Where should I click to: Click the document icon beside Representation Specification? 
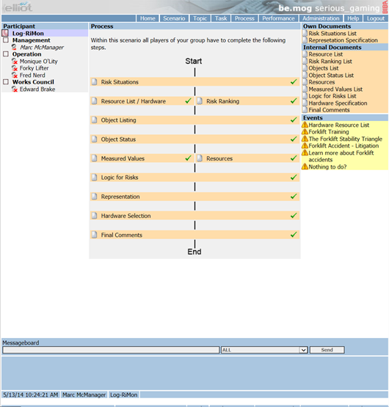point(305,40)
